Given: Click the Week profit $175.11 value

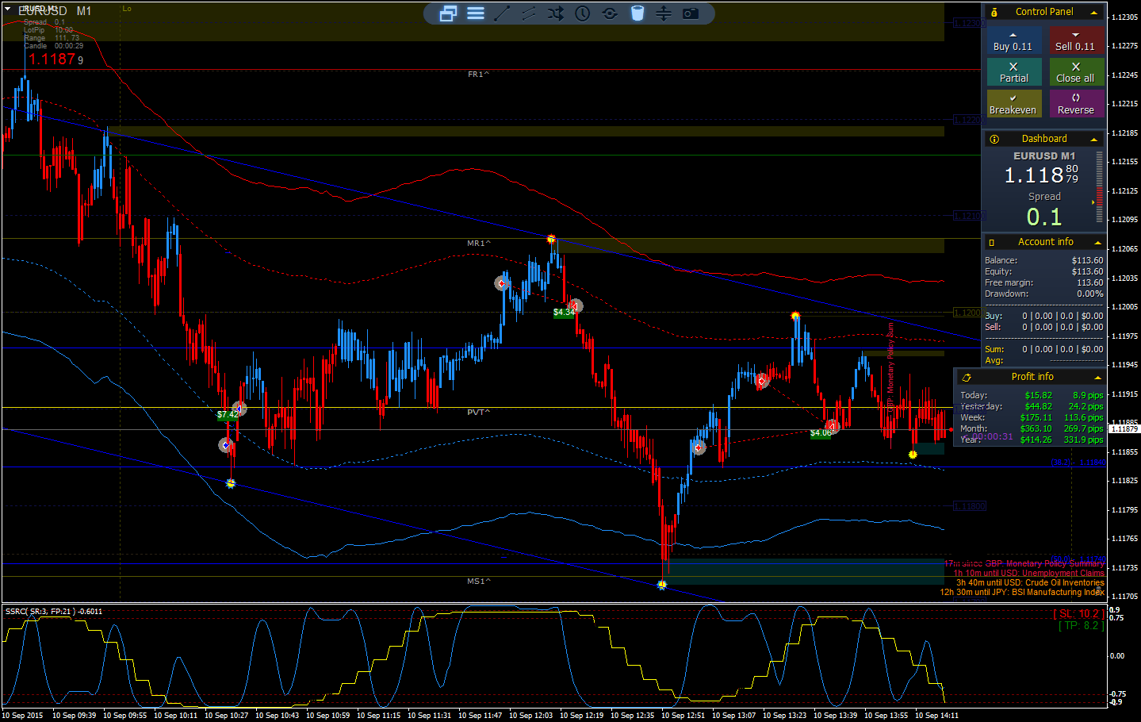Looking at the screenshot, I should click(x=1036, y=417).
